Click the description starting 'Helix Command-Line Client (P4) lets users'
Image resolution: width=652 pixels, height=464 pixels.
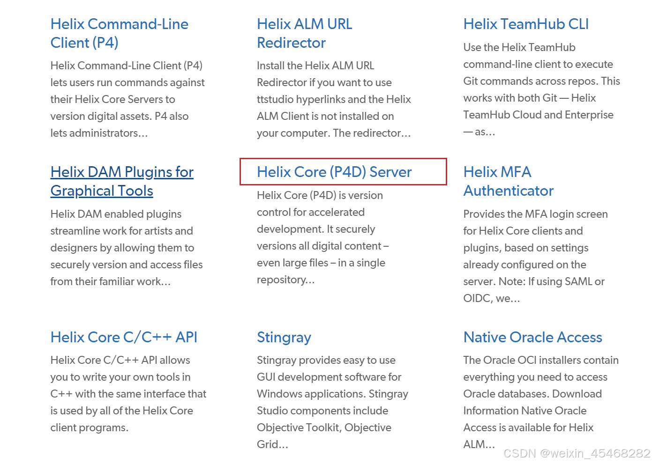127,99
